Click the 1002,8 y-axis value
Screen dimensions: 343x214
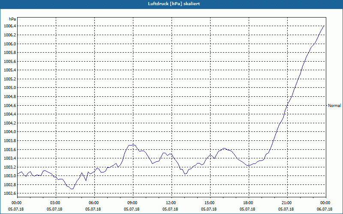point(10,185)
